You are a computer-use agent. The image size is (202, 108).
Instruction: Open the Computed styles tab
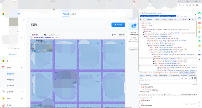[x=148, y=76]
